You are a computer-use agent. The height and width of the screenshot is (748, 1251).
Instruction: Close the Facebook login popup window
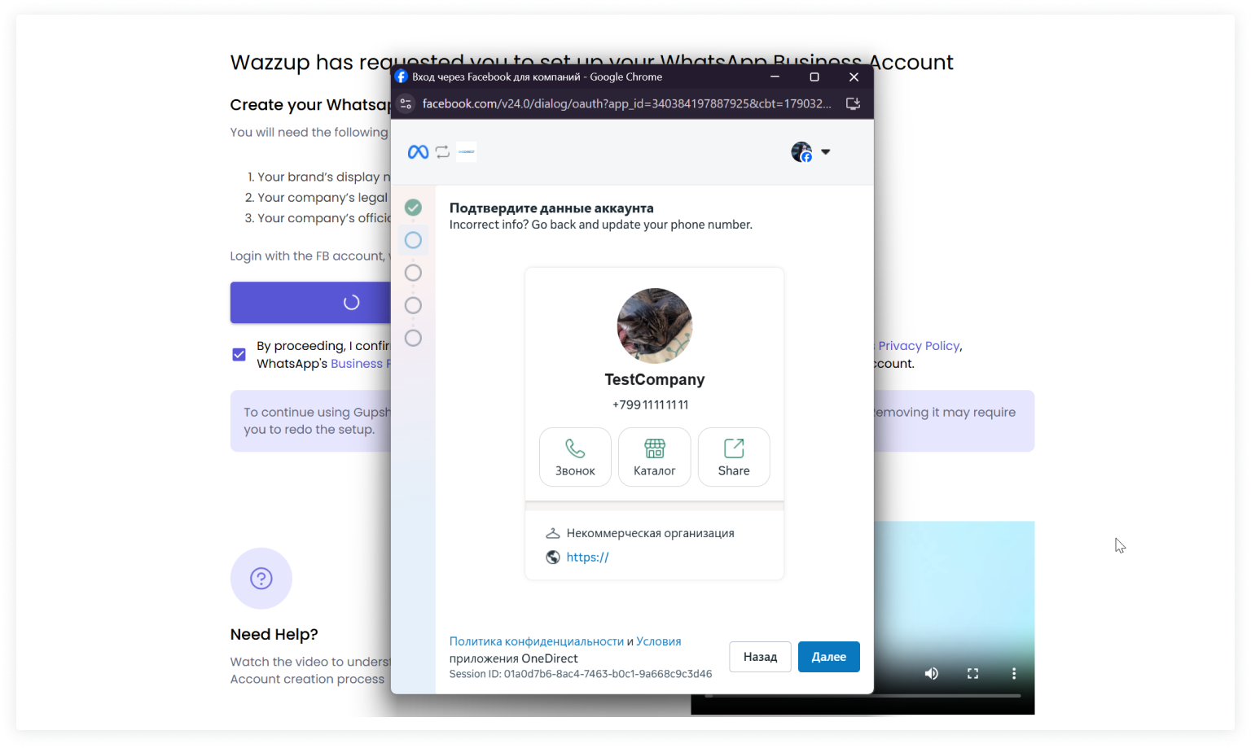[x=854, y=77]
